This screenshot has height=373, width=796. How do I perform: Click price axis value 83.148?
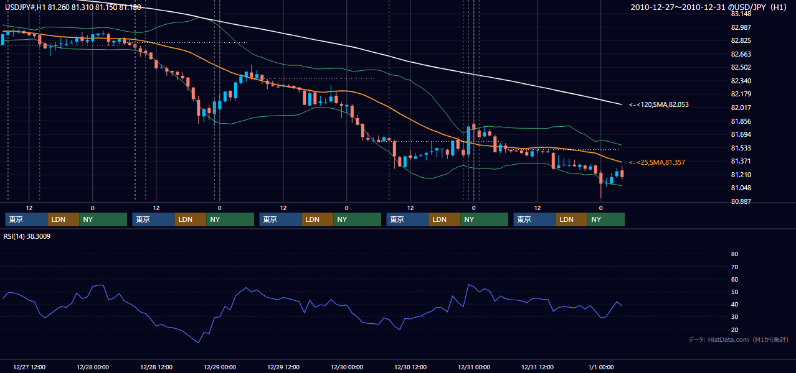[x=740, y=14]
